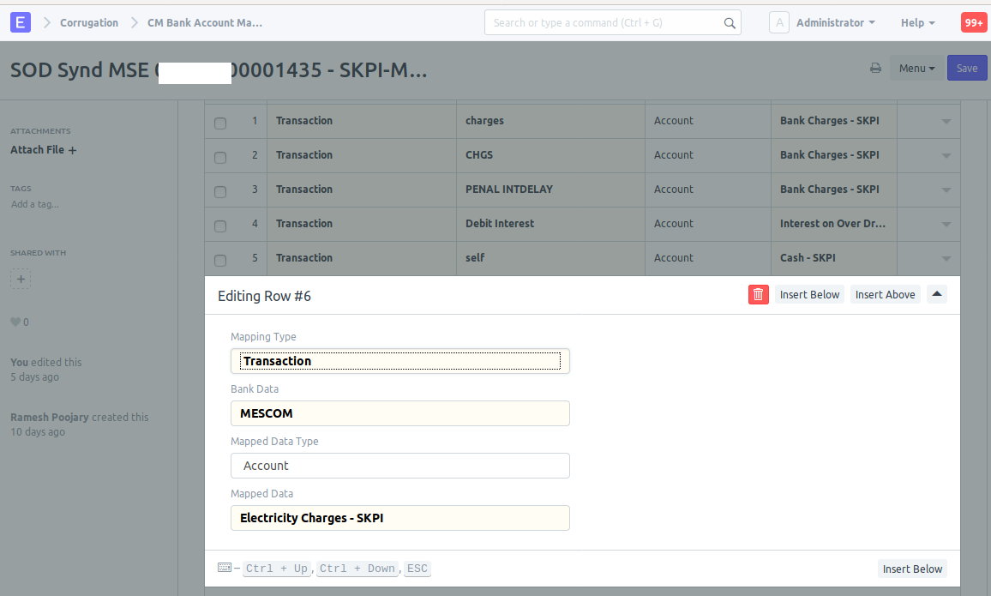The image size is (991, 596).
Task: Like the document using the heart icon
Action: [x=15, y=322]
